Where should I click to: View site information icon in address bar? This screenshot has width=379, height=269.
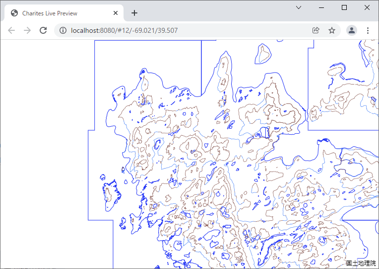(63, 30)
